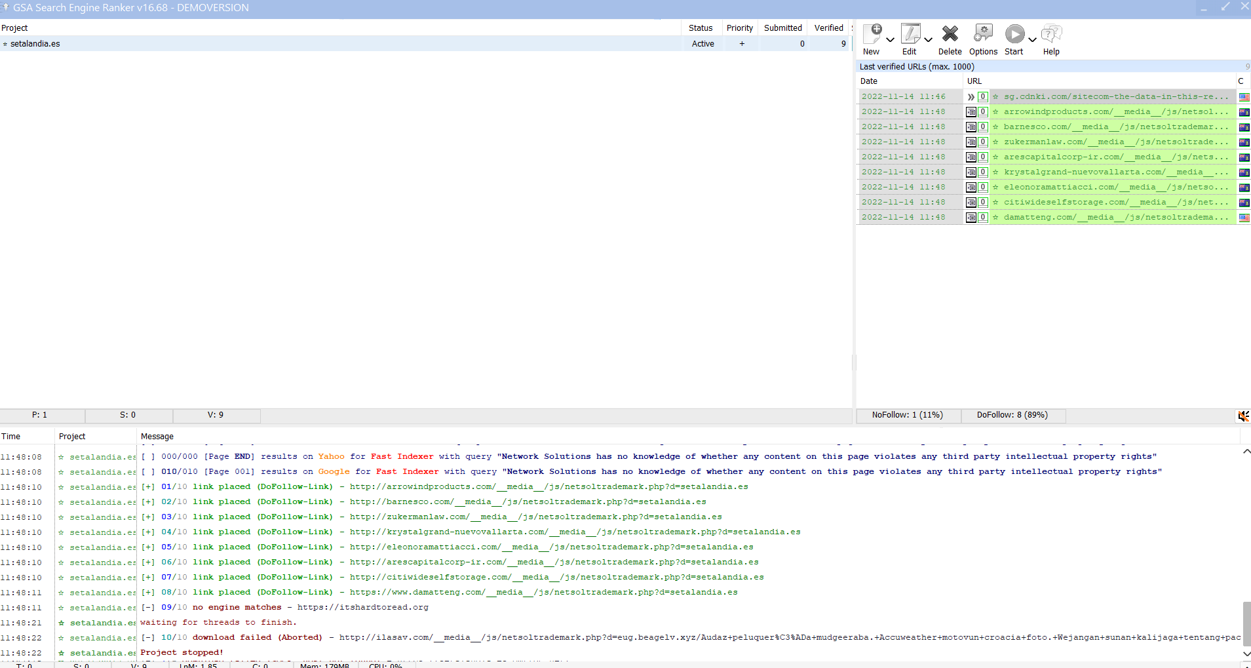Open the New button dropdown arrow

[890, 40]
